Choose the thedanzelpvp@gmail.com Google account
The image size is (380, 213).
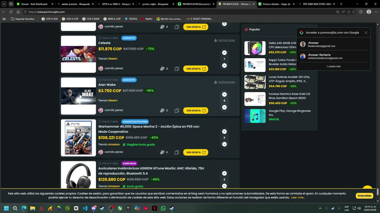click(333, 44)
